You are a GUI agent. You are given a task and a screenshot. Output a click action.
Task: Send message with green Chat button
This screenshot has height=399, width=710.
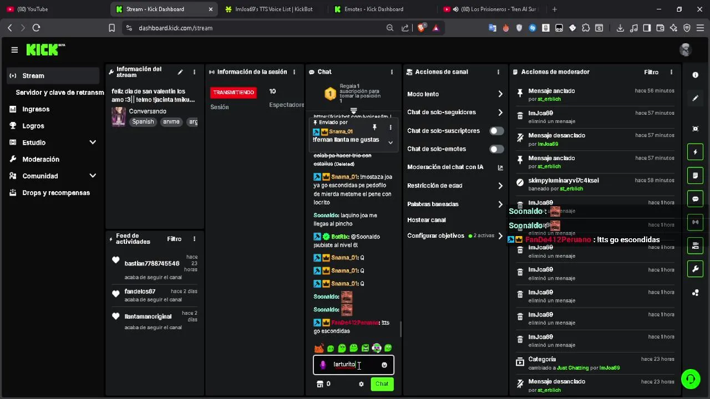[382, 383]
